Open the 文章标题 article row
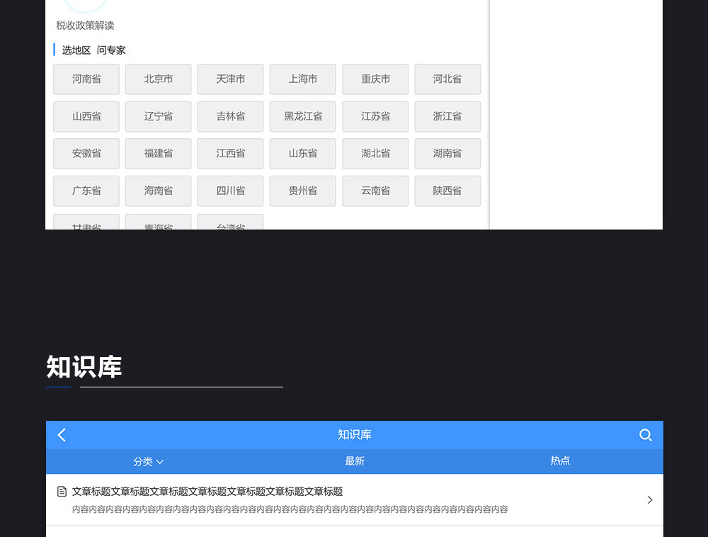The width and height of the screenshot is (708, 537). [x=283, y=499]
